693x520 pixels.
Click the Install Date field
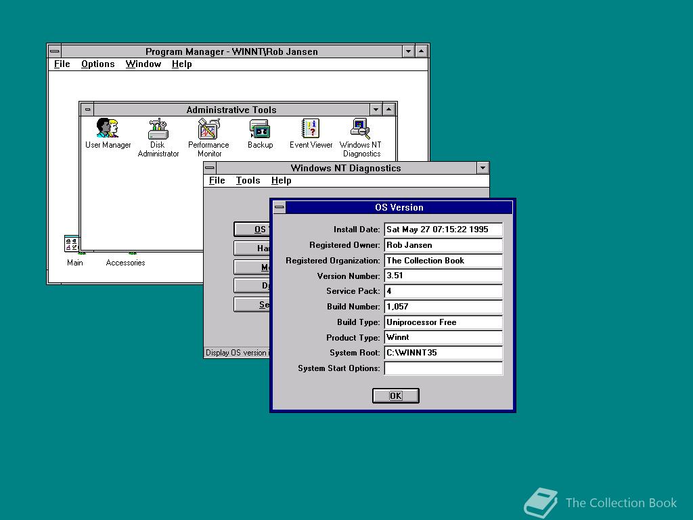(x=443, y=230)
